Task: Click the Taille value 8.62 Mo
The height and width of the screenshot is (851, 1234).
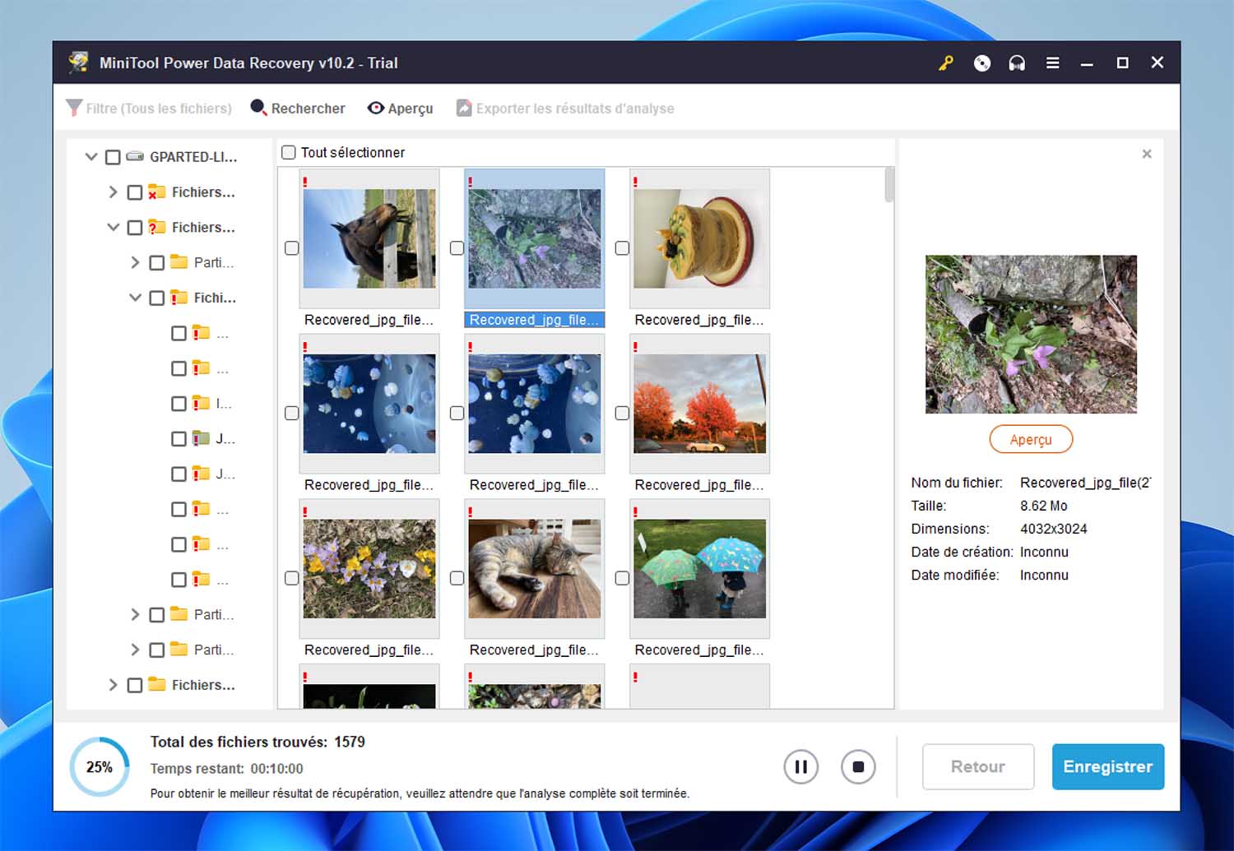Action: [1044, 506]
